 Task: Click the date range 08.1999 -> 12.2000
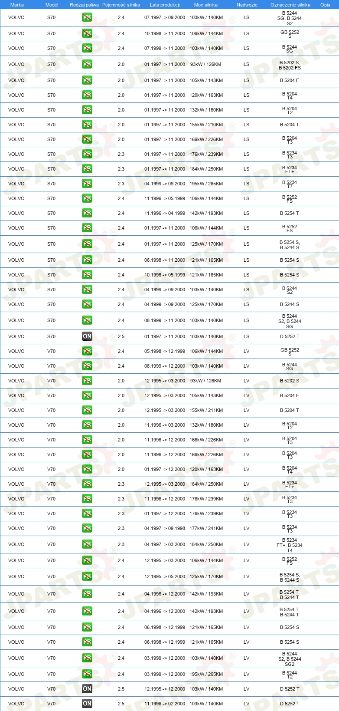click(x=165, y=366)
